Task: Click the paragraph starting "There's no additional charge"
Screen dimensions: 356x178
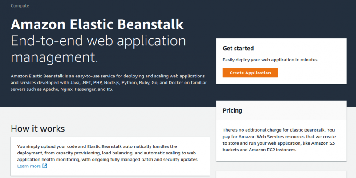Action: (x=279, y=140)
